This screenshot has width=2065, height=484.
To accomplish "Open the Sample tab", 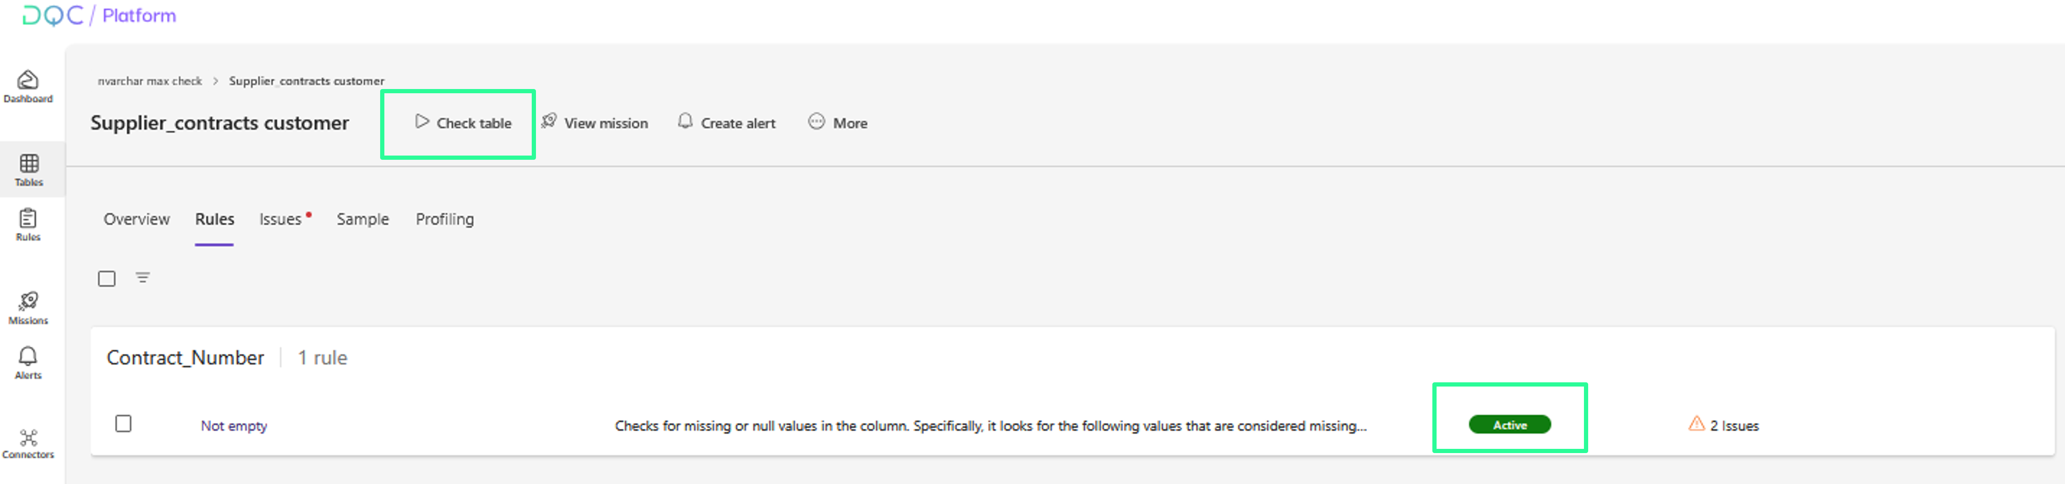I will click(x=362, y=219).
